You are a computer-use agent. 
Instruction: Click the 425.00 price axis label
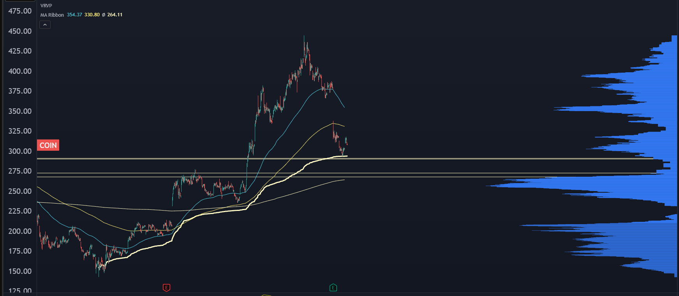pos(20,51)
